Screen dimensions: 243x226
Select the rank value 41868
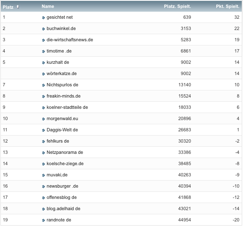click(185, 198)
